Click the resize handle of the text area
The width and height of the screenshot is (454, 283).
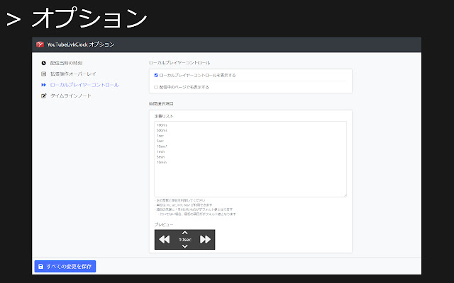[345, 195]
